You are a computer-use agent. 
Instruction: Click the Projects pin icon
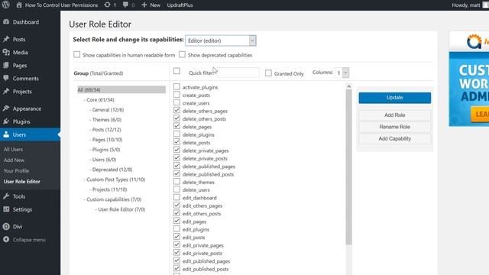6,92
